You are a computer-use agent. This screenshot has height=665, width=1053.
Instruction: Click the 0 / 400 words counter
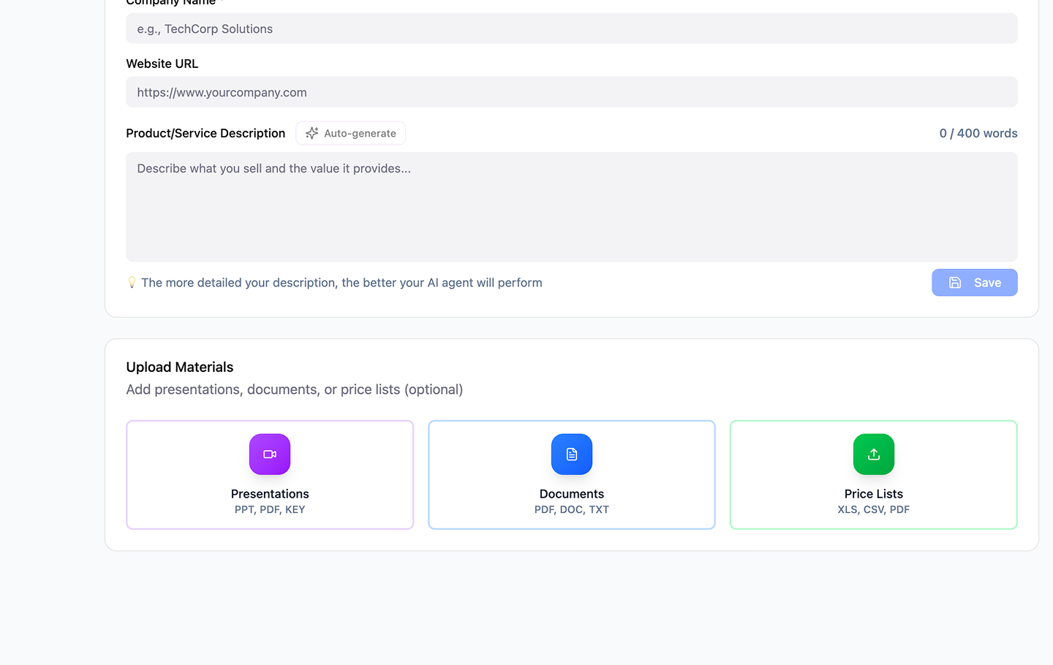click(x=978, y=133)
